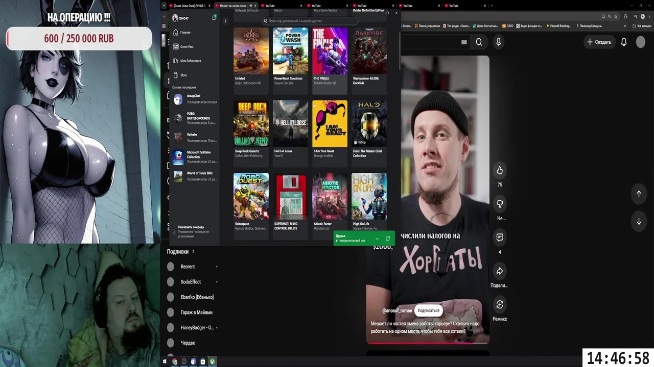Click Windows Start button on taskbar
The image size is (654, 367).
165,361
